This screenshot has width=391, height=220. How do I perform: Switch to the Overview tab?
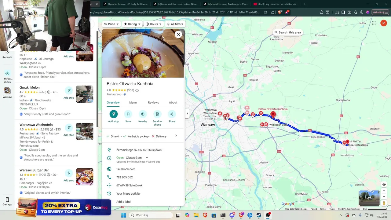[113, 103]
